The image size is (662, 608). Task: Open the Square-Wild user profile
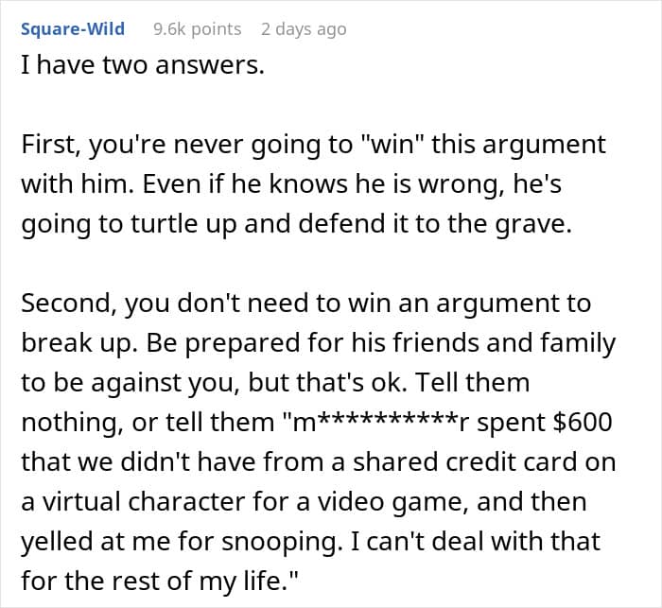(x=73, y=29)
